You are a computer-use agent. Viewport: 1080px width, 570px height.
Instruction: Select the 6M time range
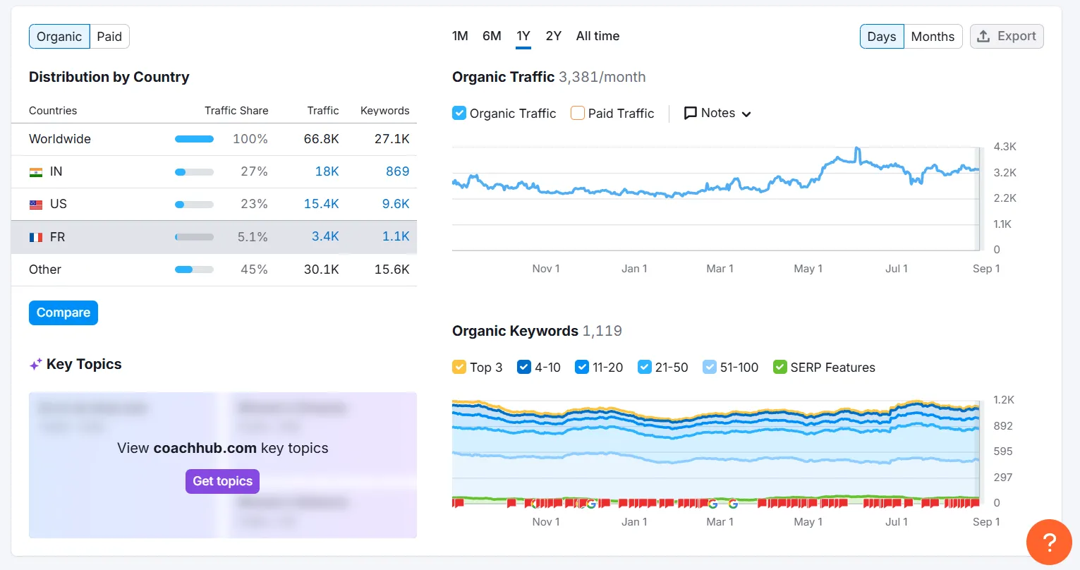[x=492, y=36]
